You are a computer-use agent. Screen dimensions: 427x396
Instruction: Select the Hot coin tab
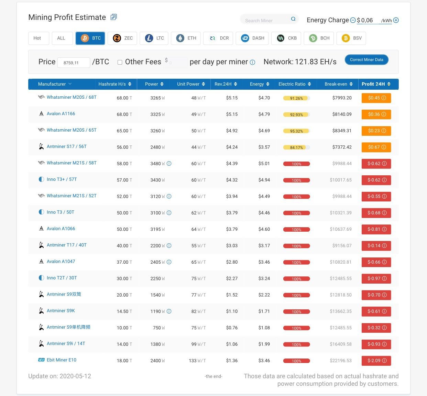[x=39, y=38]
